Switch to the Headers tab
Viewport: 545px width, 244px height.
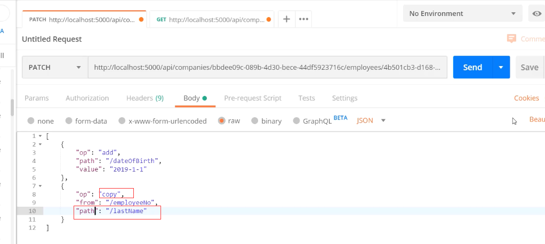pyautogui.click(x=145, y=98)
